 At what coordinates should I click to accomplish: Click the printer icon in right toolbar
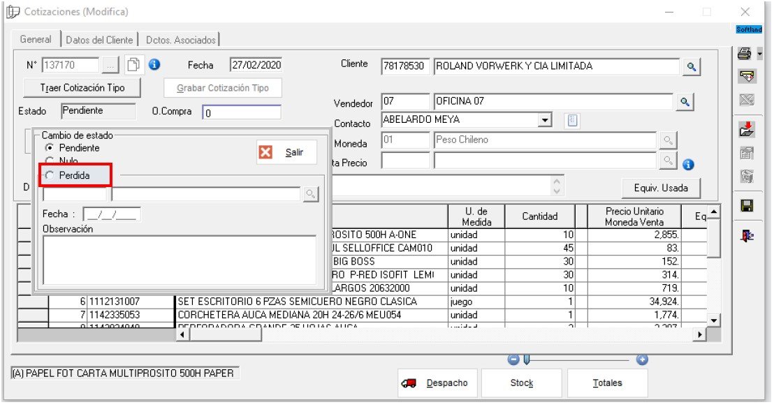(745, 53)
